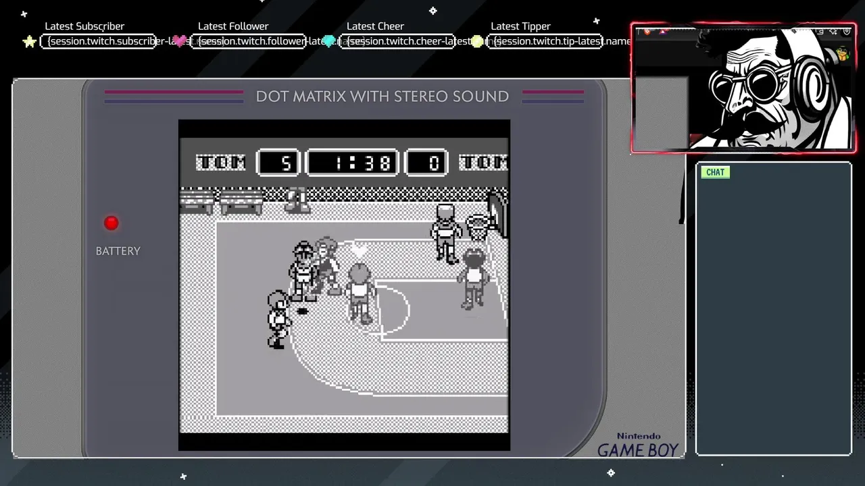The height and width of the screenshot is (486, 865).
Task: Select the Latest Follower name field
Action: tap(248, 41)
